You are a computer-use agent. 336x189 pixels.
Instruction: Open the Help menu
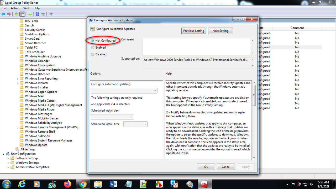[36, 8]
